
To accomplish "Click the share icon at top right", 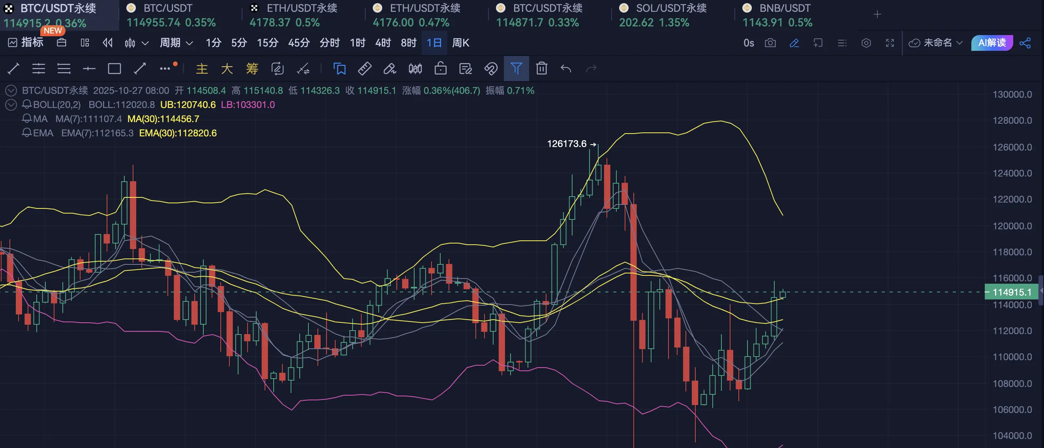I will 1025,43.
